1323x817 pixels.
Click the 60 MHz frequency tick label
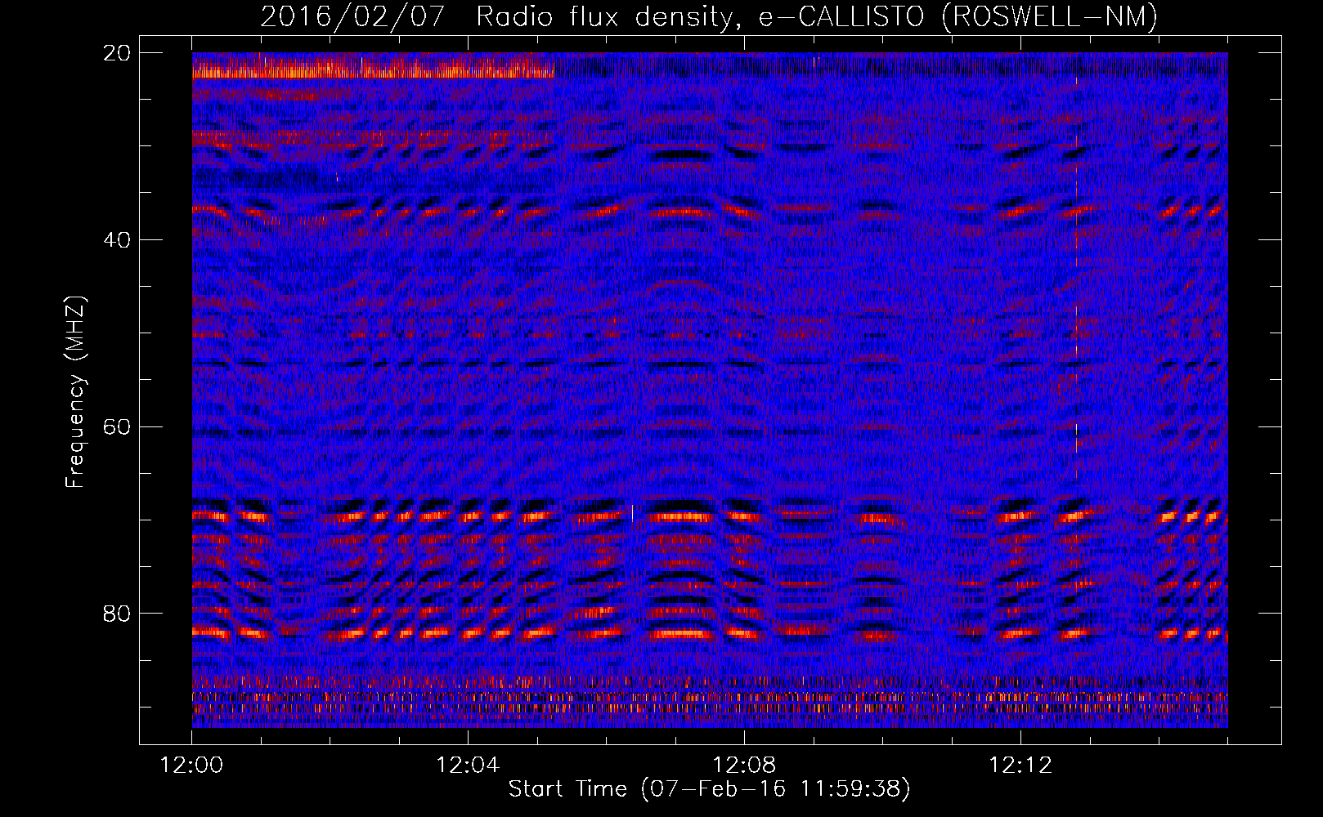coord(118,426)
